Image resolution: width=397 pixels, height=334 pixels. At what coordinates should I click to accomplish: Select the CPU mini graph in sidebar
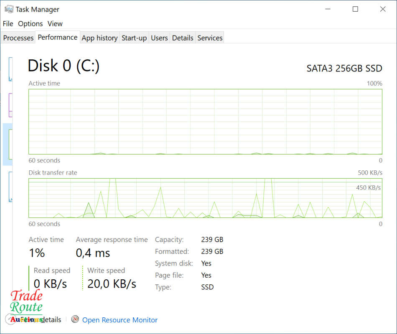10,69
